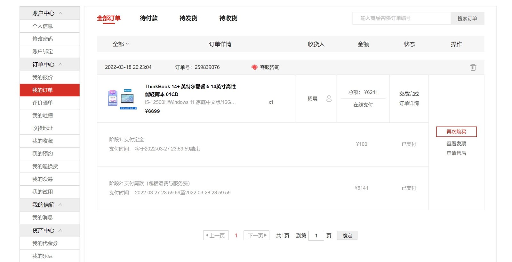This screenshot has height=262, width=512.
Task: Click the 订单详情 column header
Action: pos(220,44)
